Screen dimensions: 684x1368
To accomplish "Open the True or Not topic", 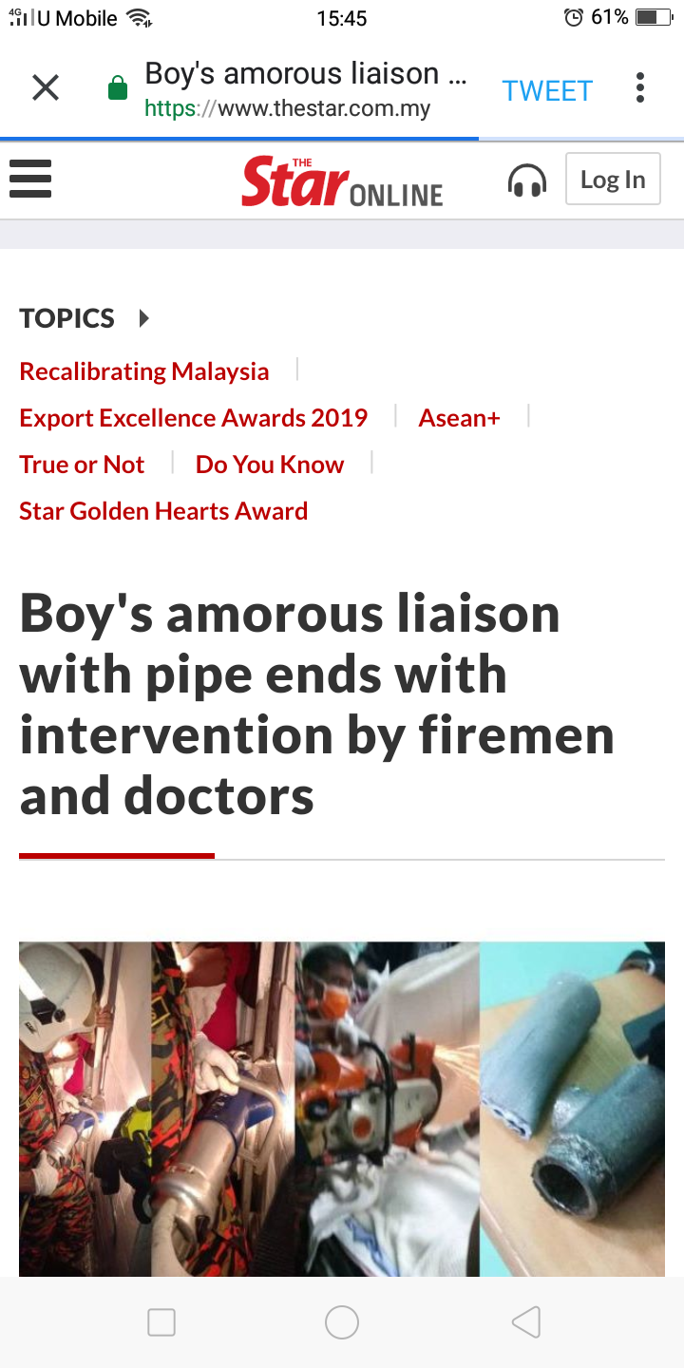I will (x=82, y=465).
